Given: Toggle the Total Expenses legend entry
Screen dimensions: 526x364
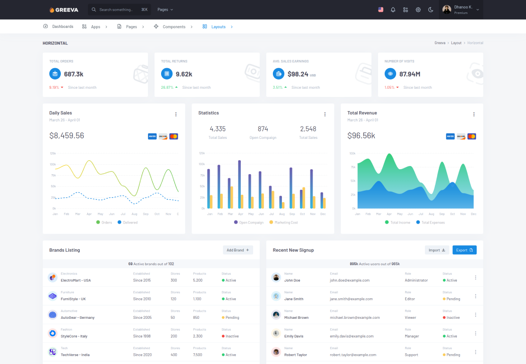Looking at the screenshot, I should coord(431,222).
